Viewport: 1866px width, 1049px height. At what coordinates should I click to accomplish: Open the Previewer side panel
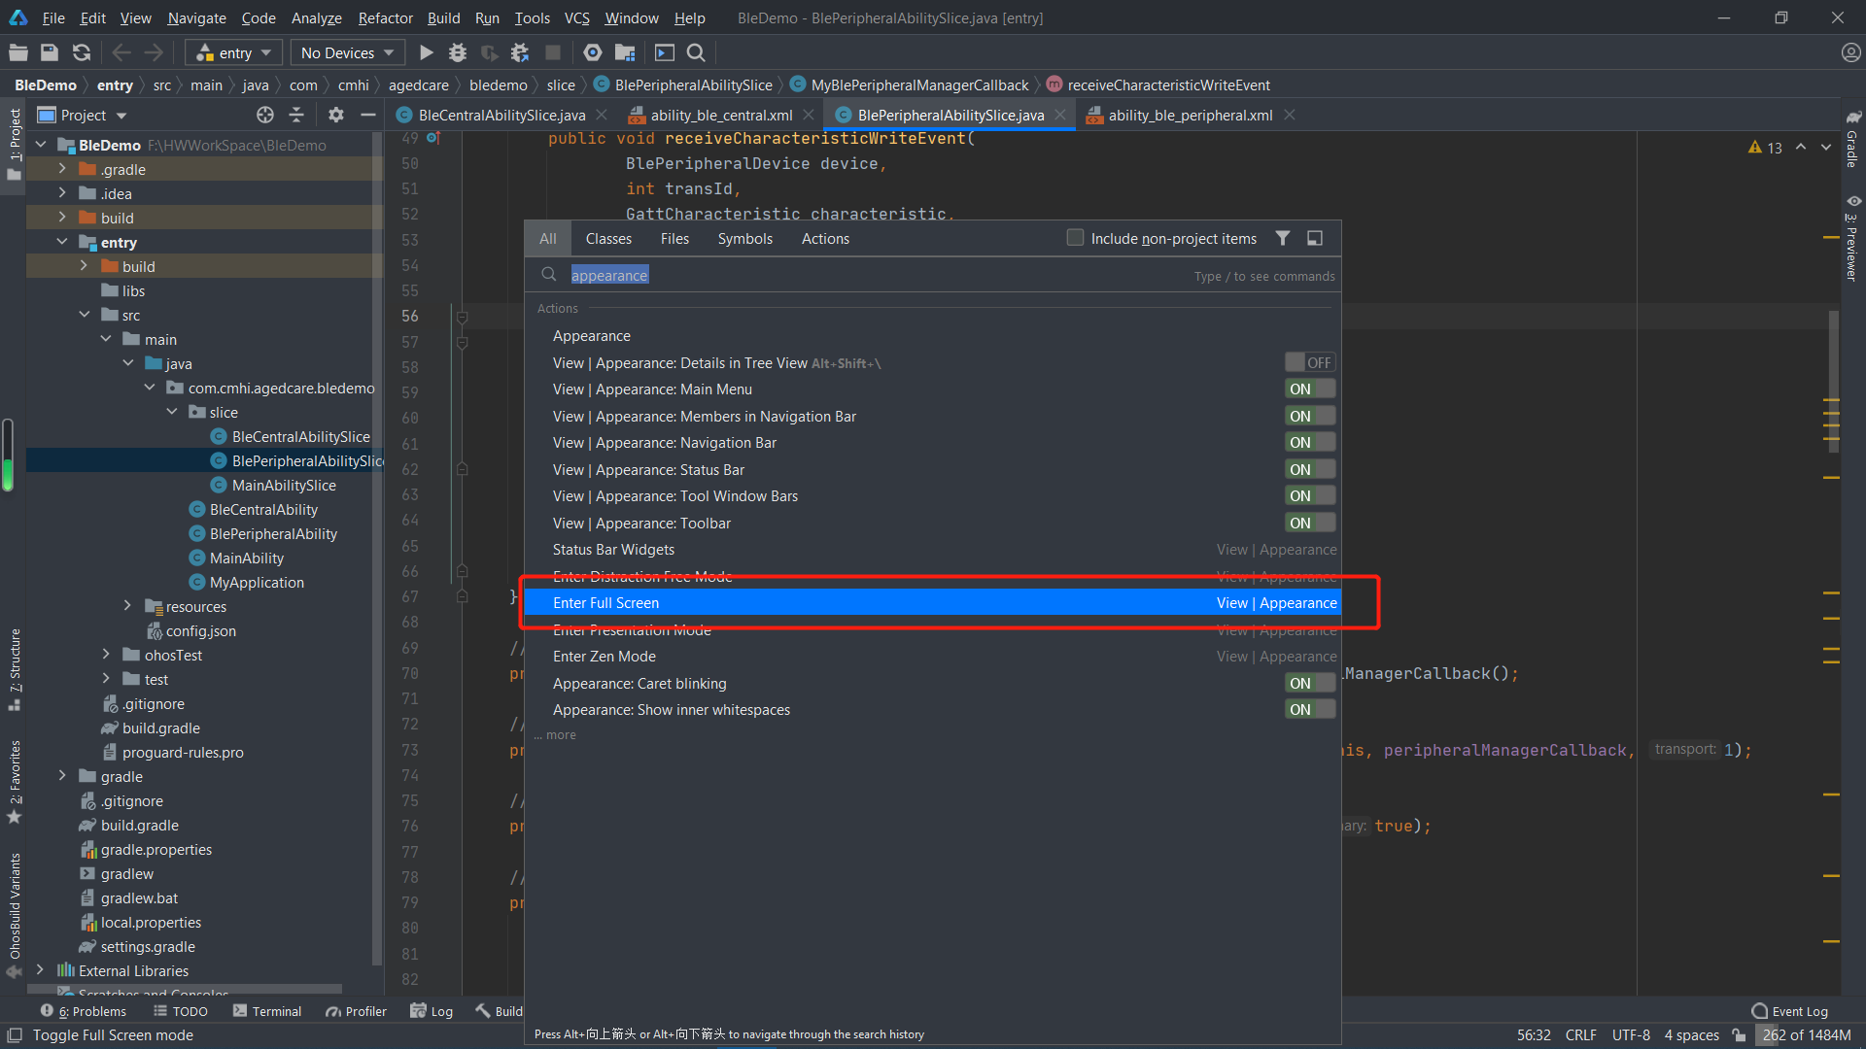click(1852, 239)
